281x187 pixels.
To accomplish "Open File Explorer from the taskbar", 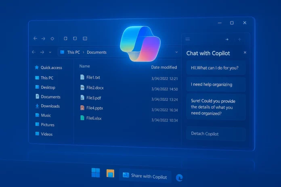I will point(110,173).
